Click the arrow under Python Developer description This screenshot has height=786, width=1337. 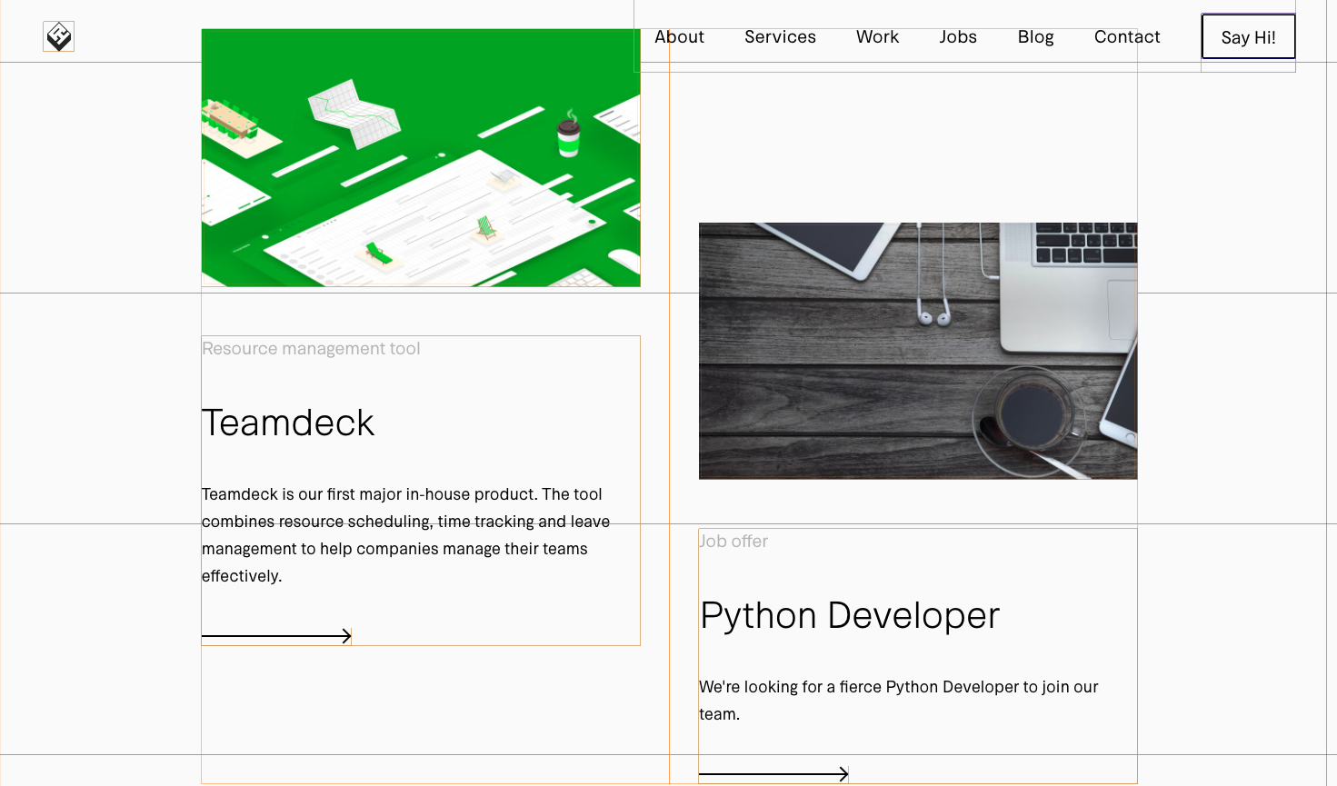click(773, 774)
